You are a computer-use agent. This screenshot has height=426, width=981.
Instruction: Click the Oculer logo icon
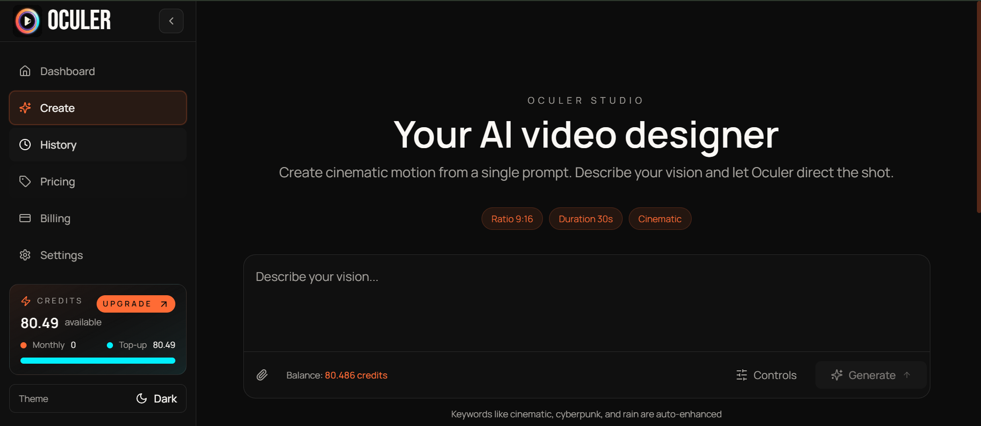(27, 21)
